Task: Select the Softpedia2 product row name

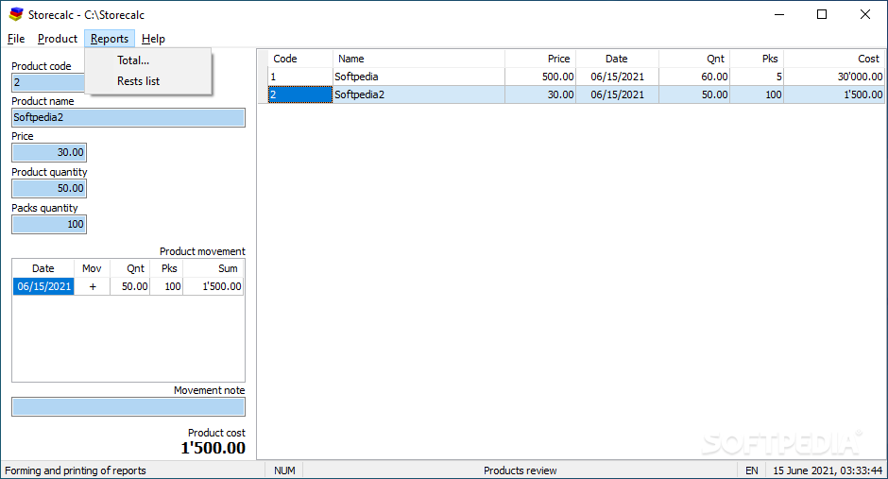Action: click(418, 94)
